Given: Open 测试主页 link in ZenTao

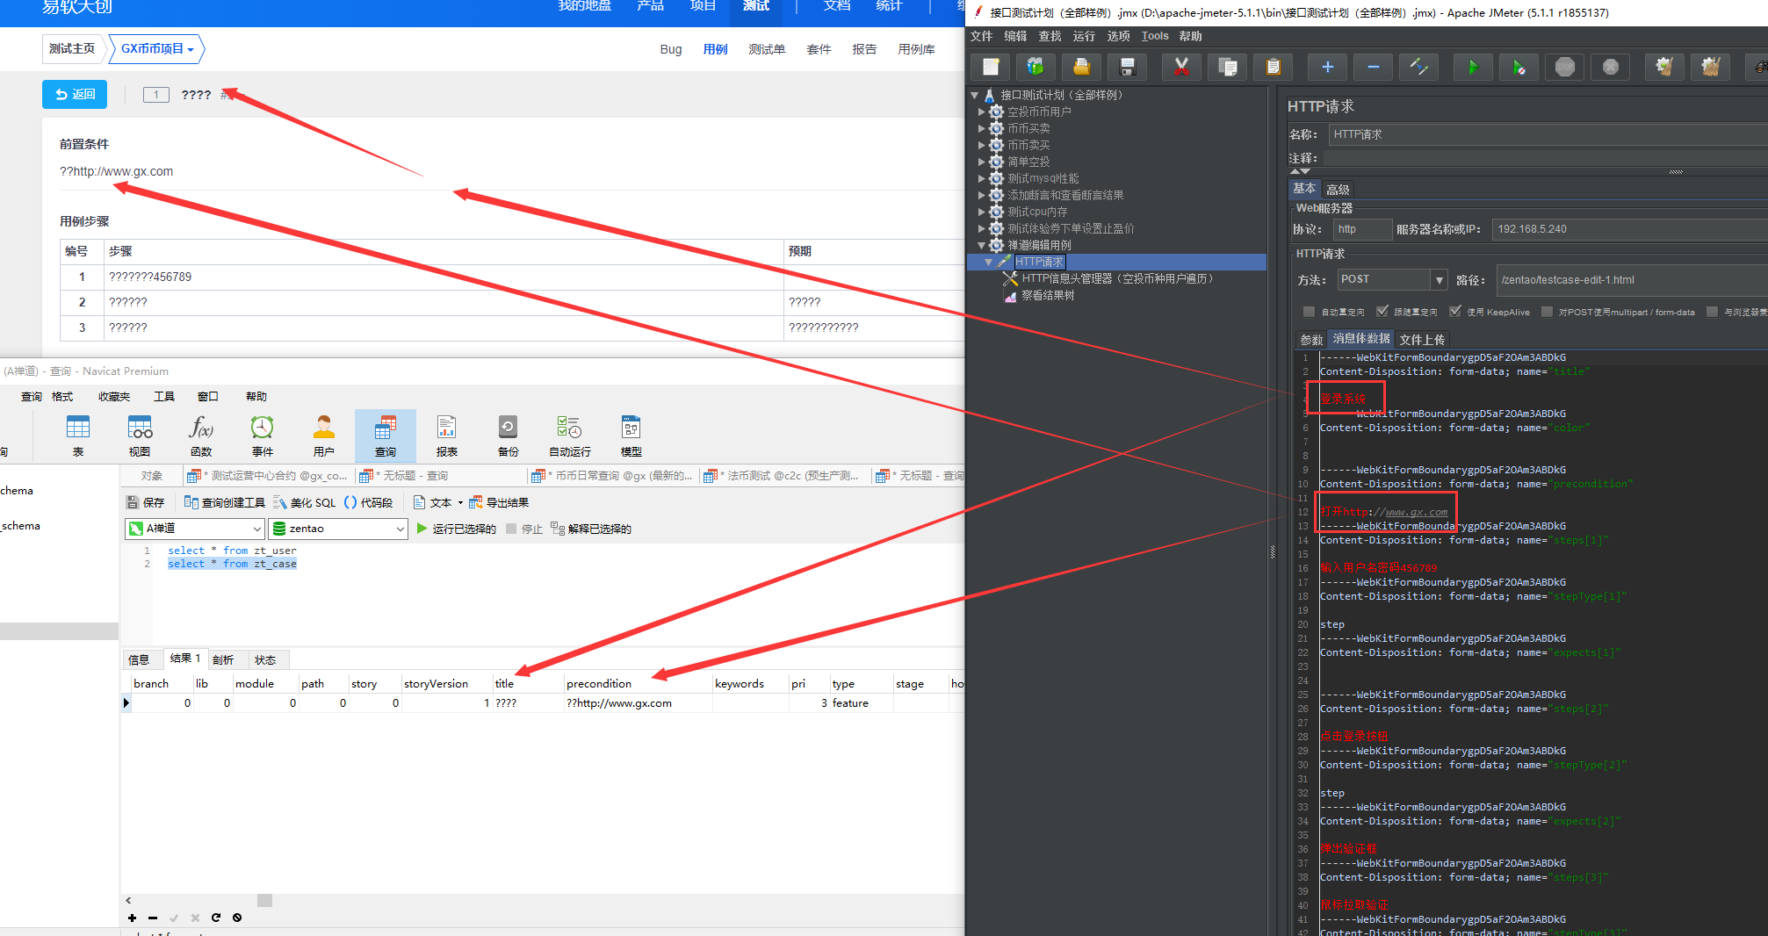Looking at the screenshot, I should coord(72,49).
